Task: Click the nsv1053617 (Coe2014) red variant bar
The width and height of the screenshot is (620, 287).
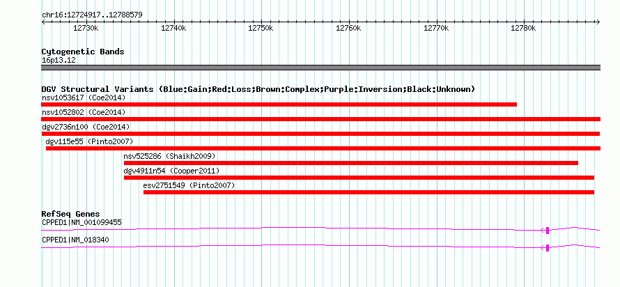Action: click(x=279, y=104)
